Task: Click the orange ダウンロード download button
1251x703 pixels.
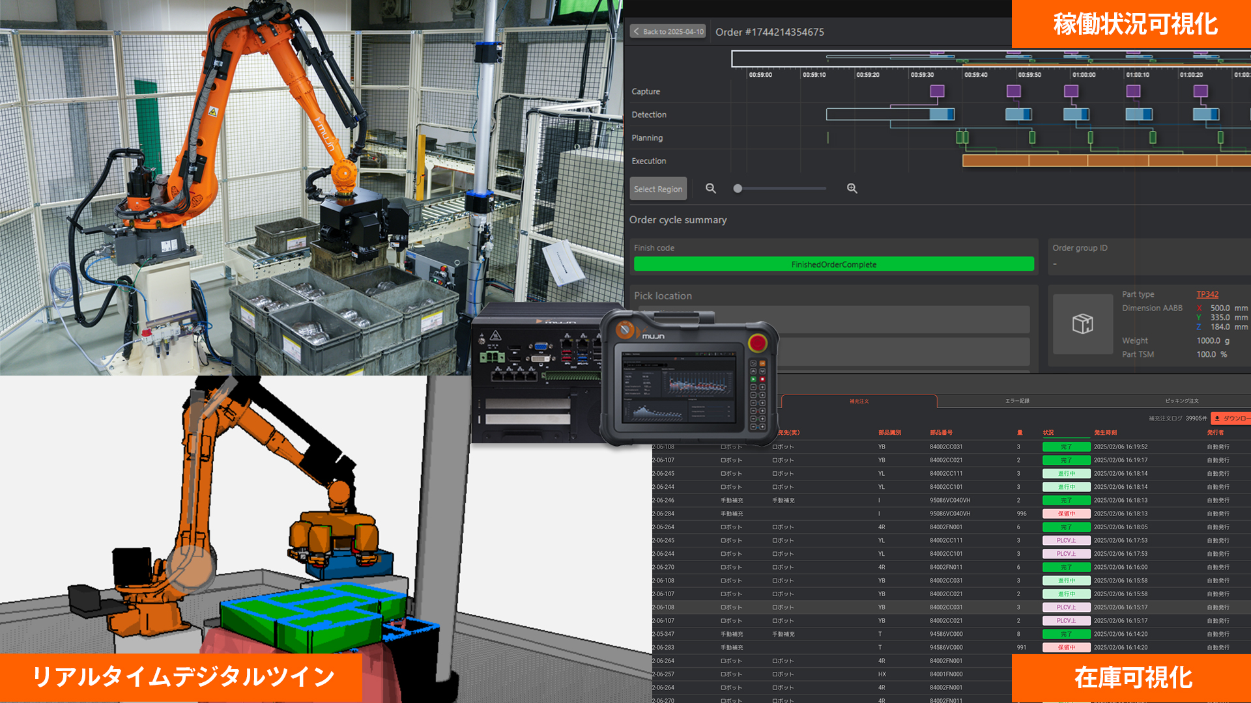Action: [x=1231, y=419]
